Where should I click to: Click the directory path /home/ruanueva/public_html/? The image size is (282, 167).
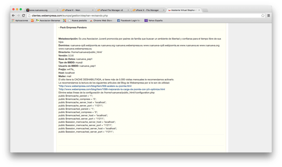click(x=86, y=52)
